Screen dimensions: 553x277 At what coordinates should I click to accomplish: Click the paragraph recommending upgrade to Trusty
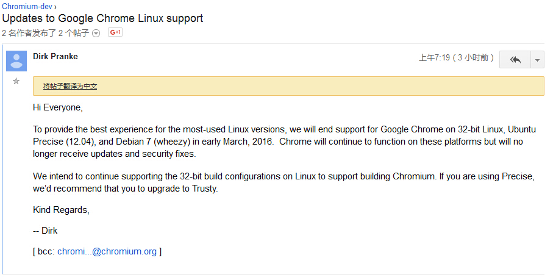(284, 182)
